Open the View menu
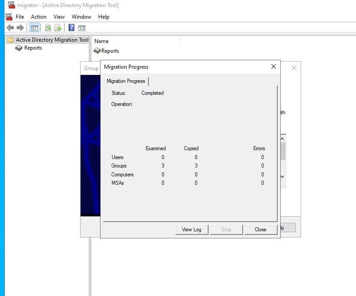356x296 pixels. point(59,17)
